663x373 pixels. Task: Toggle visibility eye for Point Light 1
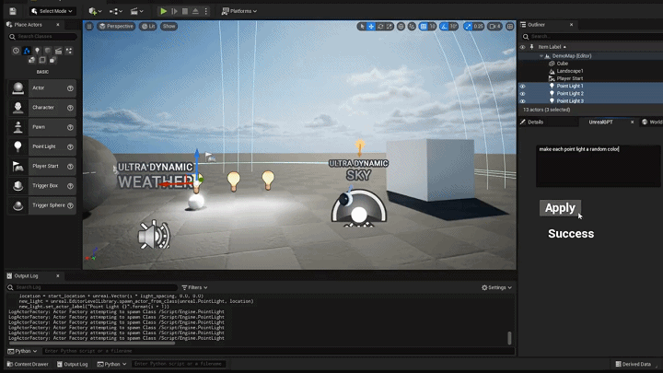[x=522, y=86]
